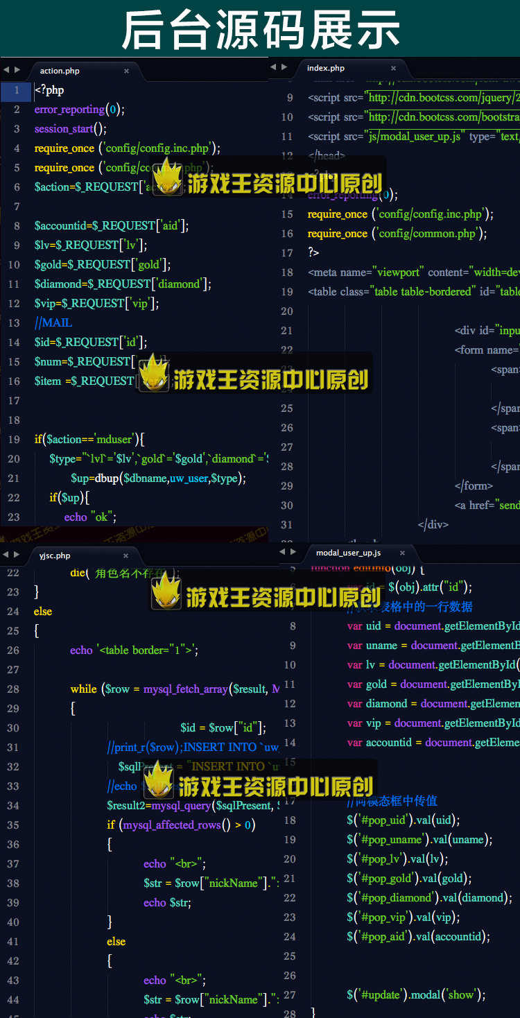Click the 'if (mysql_affected_rows() > 0)' line
520x1018 pixels.
[181, 825]
